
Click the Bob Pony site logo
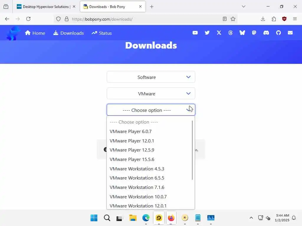pyautogui.click(x=13, y=33)
